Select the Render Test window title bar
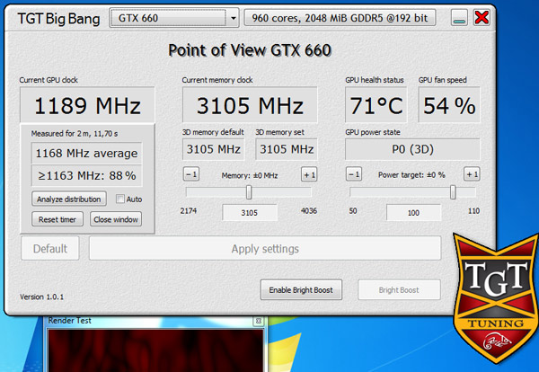Image resolution: width=539 pixels, height=372 pixels. click(153, 321)
